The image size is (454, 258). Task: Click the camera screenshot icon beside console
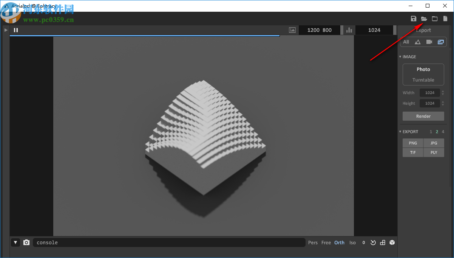(26, 242)
